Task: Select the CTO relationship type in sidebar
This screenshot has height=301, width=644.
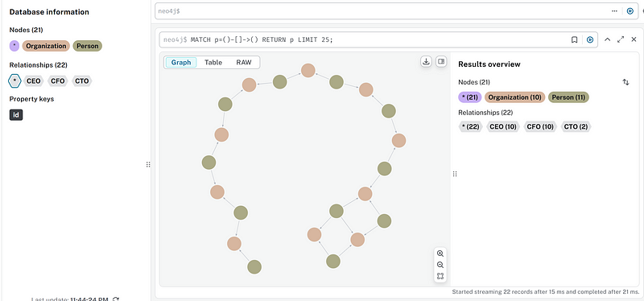Action: [x=82, y=81]
